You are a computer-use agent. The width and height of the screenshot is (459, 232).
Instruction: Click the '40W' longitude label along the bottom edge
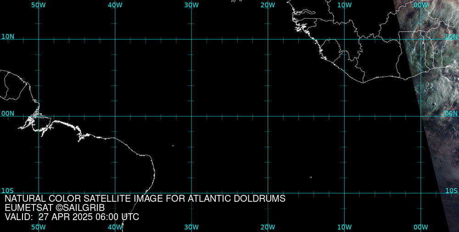tap(115, 227)
